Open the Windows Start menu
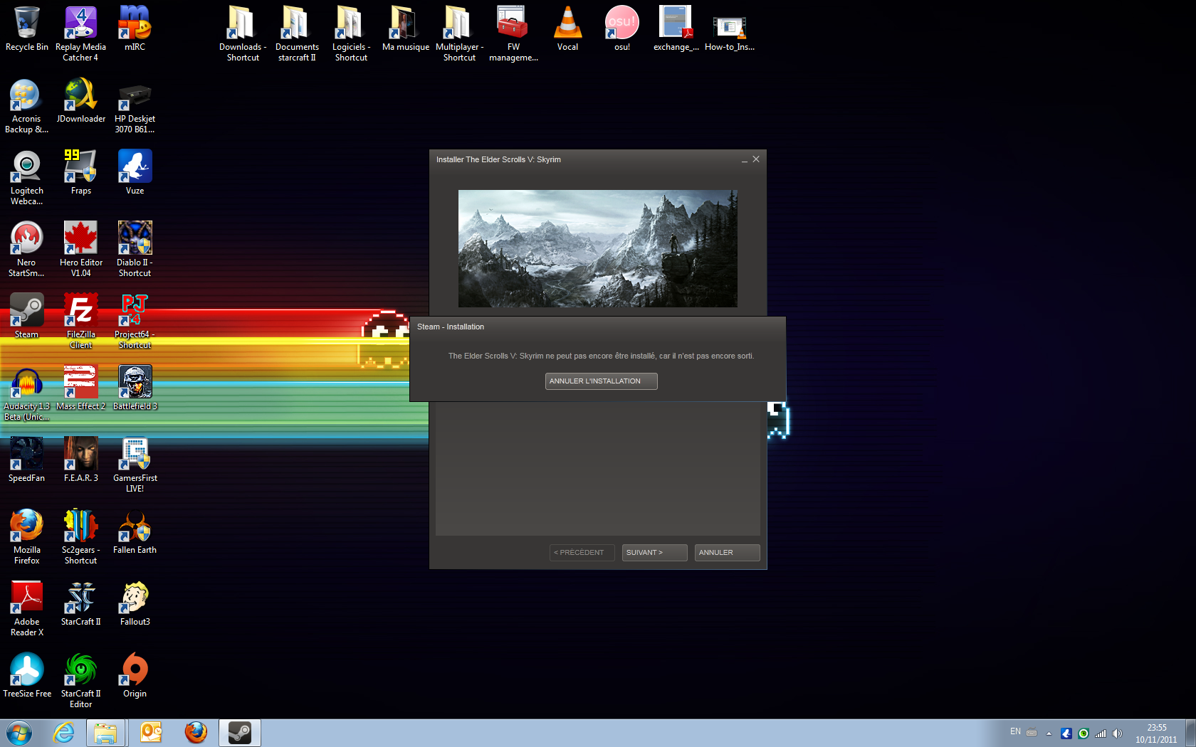Viewport: 1196px width, 747px height. [19, 733]
